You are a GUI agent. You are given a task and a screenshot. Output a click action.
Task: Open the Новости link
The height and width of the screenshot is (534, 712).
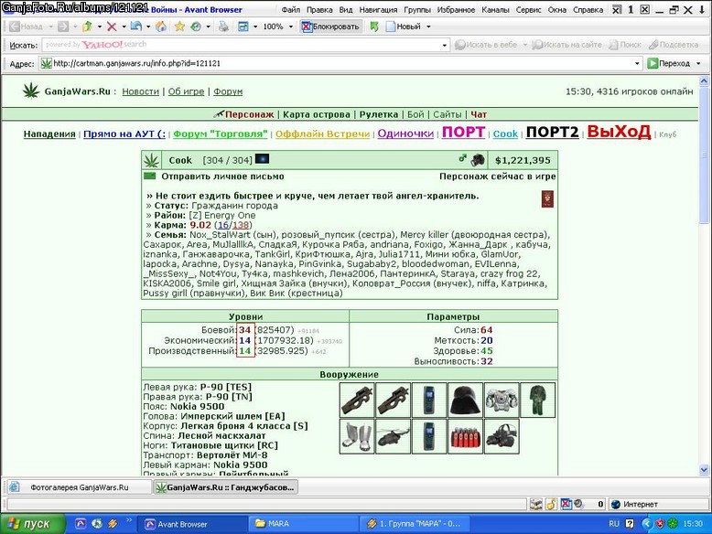(x=140, y=91)
